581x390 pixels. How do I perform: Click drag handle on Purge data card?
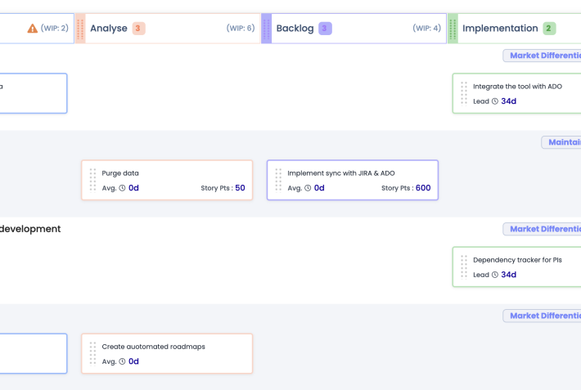(92, 180)
